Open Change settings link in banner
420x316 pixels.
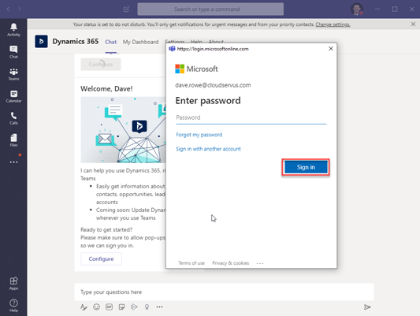333,24
